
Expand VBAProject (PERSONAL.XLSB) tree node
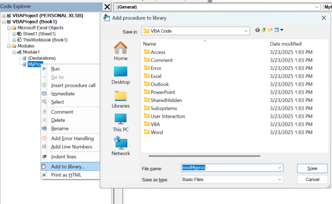click(x=4, y=16)
